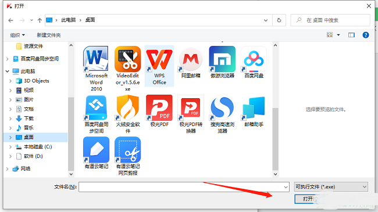Toggle the preview pane button
The width and height of the screenshot is (378, 212).
point(351,35)
